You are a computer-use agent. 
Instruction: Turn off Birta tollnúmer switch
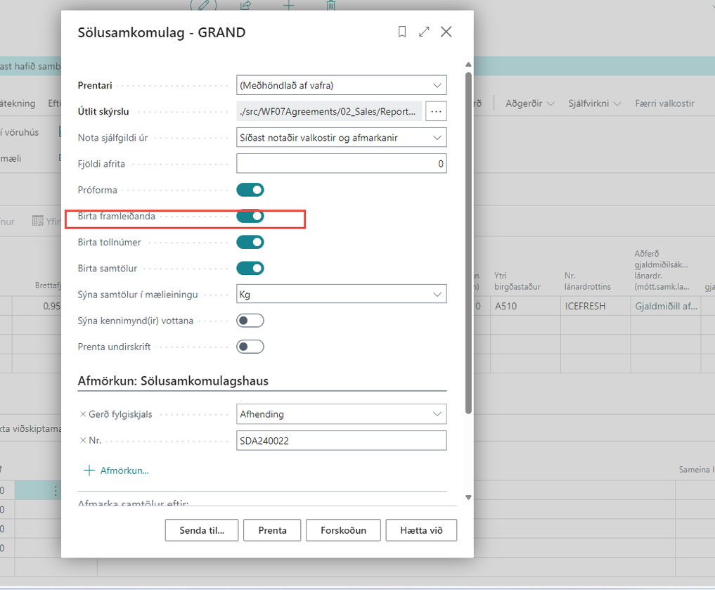pyautogui.click(x=250, y=242)
